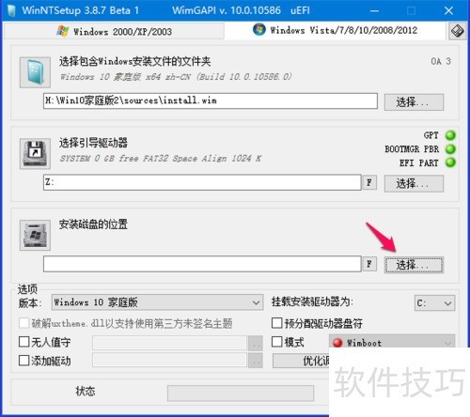
Task: Click the diamond icon beside the tabs
Action: pos(457,31)
